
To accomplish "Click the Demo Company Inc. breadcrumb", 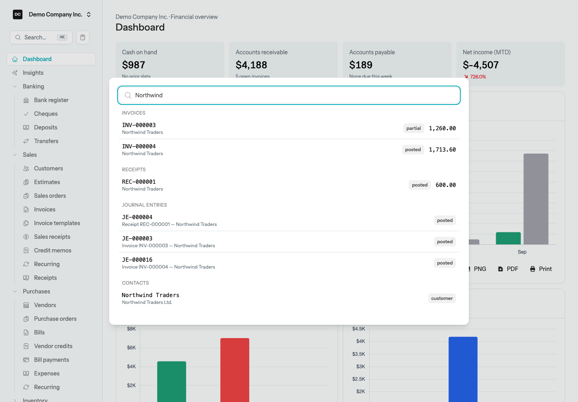I will 142,17.
